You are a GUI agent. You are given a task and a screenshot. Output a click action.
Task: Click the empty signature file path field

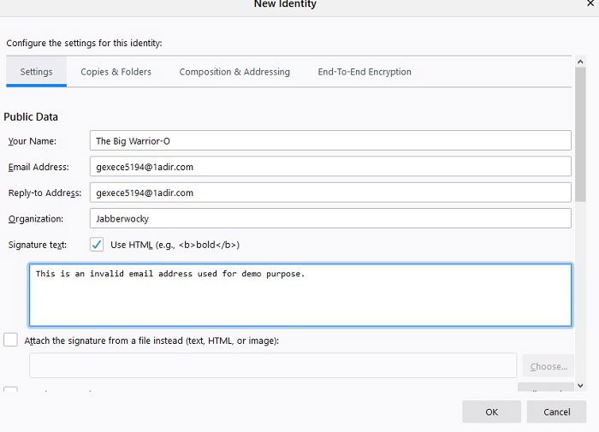[x=273, y=365]
